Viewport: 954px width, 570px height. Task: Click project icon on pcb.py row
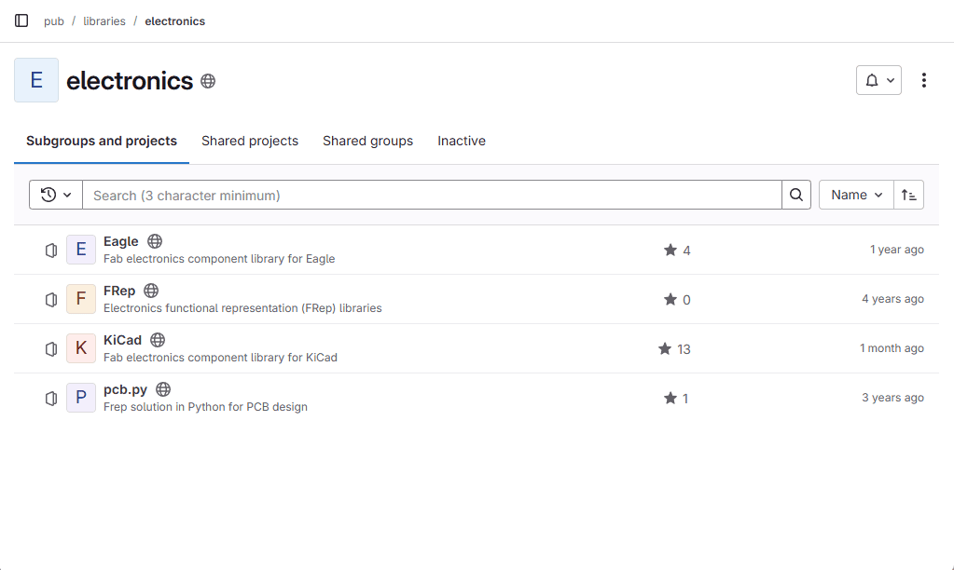pyautogui.click(x=51, y=398)
